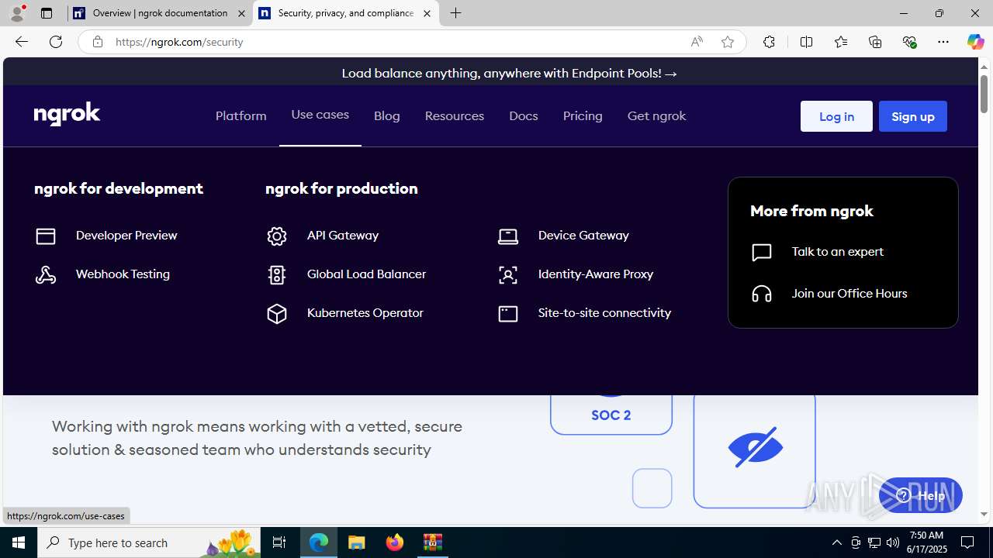Open the Identity-Aware Proxy link
The image size is (993, 558).
(x=596, y=274)
